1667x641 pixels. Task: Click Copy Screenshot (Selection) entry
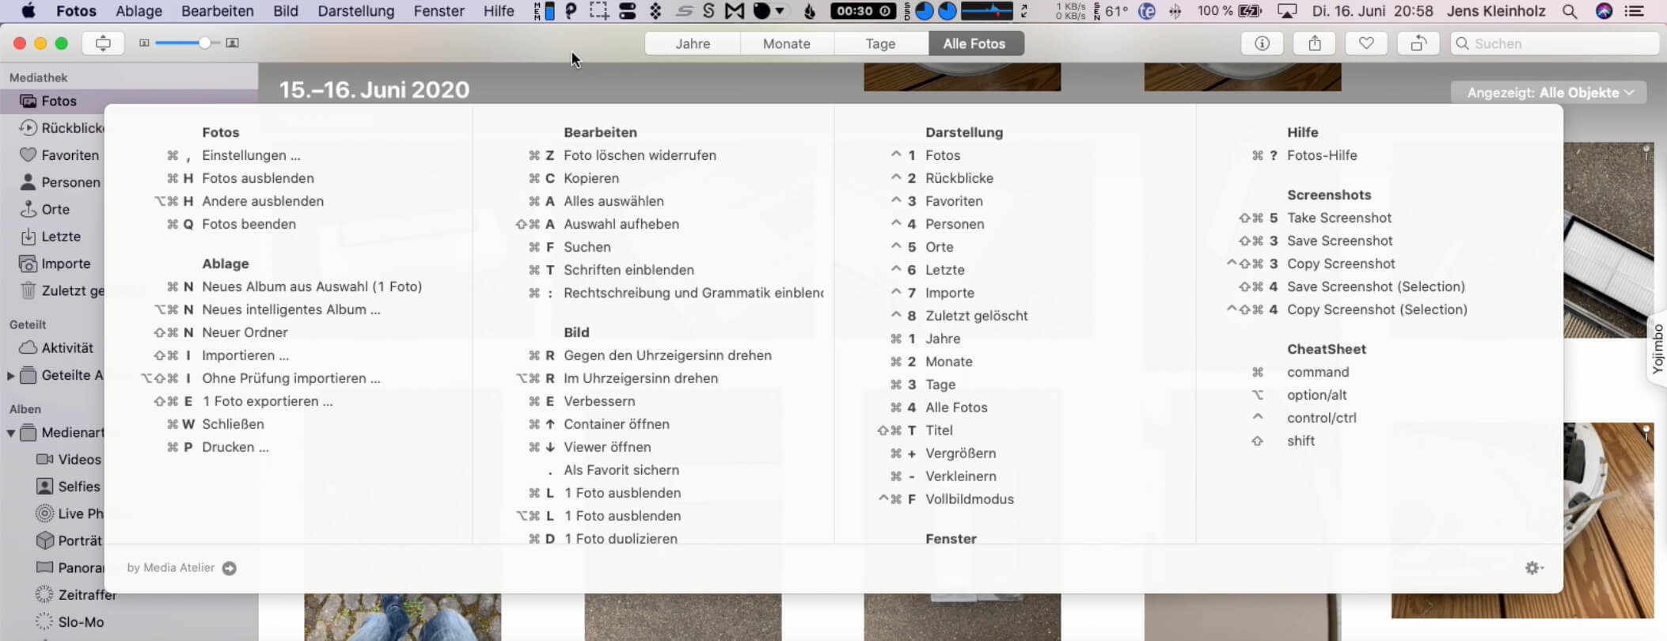click(1377, 309)
